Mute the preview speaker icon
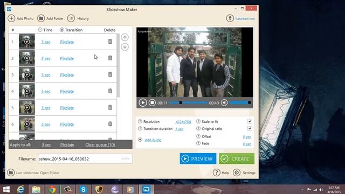345x194 pixels. click(x=224, y=102)
